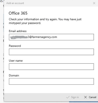The image size is (98, 103).
Task: Close the Add an account dialog
Action: 94,3
